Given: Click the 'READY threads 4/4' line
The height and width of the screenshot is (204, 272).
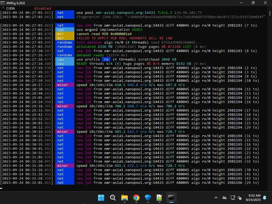Looking at the screenshot, I should (x=141, y=64).
